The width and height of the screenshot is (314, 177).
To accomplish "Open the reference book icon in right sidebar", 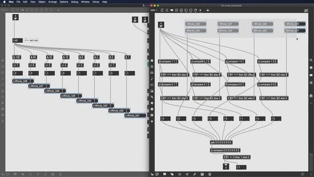I will (311, 75).
